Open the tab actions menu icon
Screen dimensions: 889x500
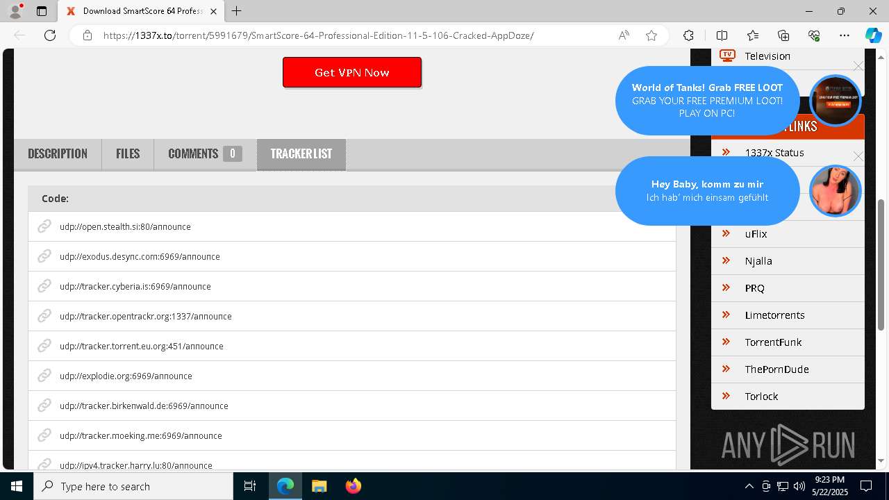(42, 11)
